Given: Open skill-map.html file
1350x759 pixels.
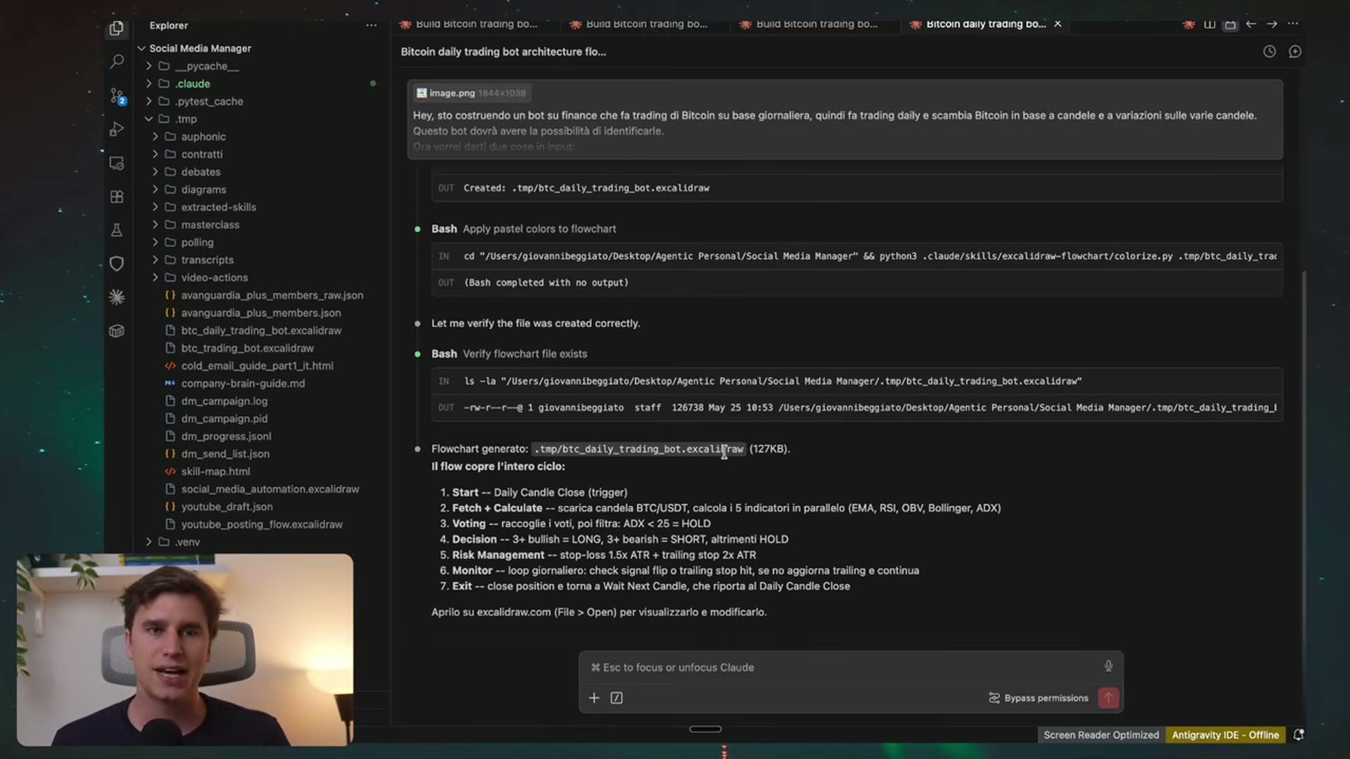Looking at the screenshot, I should [215, 472].
